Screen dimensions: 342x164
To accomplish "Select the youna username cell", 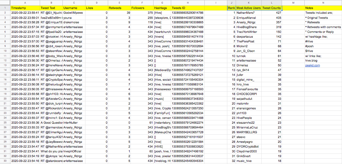I will tap(74, 17).
